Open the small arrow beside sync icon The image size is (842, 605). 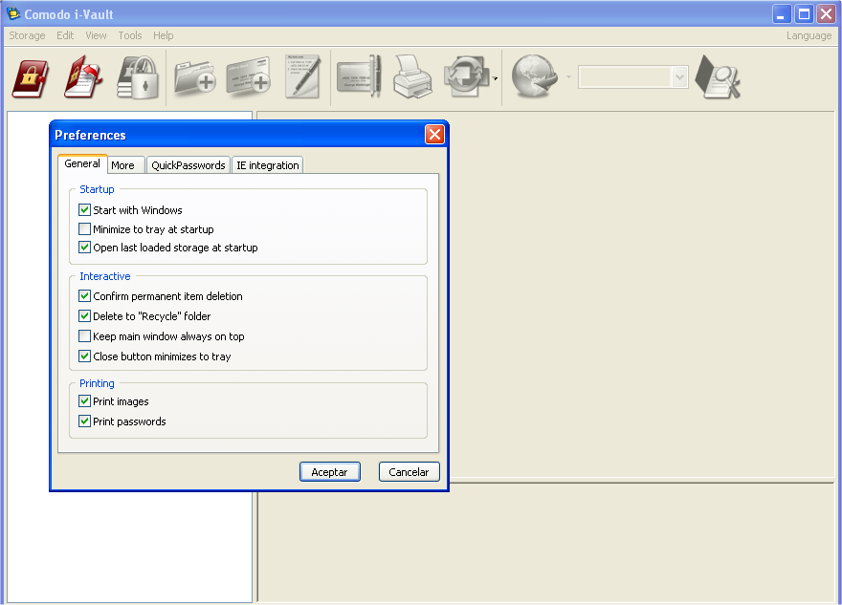(x=495, y=78)
